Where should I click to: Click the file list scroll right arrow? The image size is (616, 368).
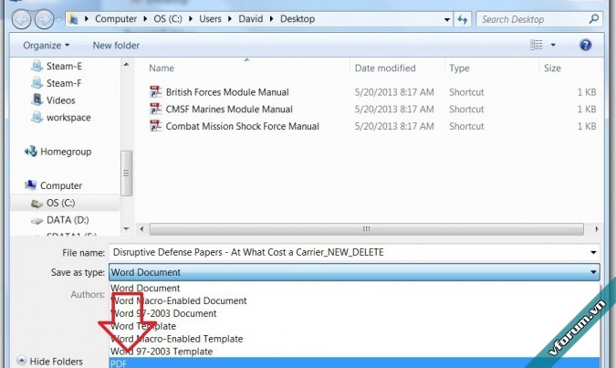tap(597, 229)
